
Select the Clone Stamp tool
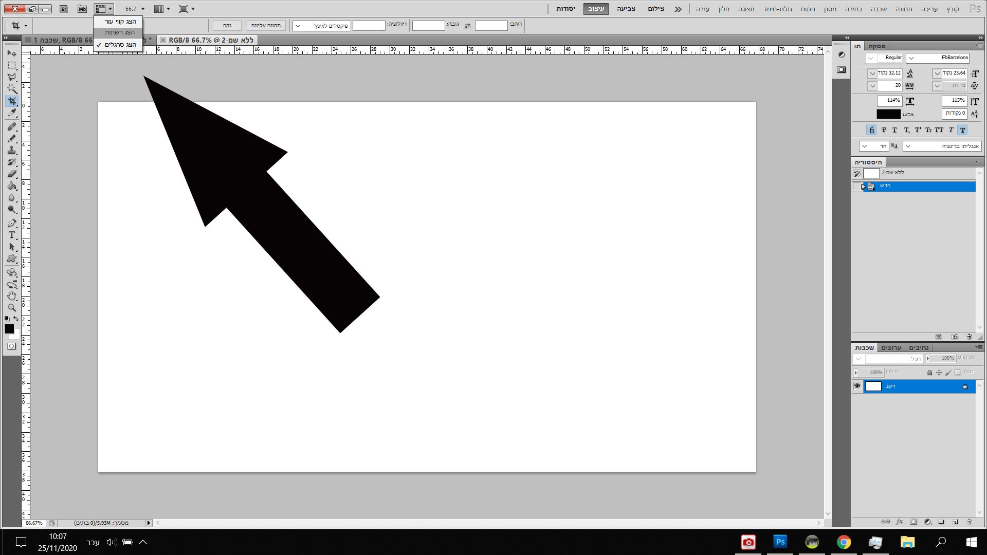coord(12,150)
